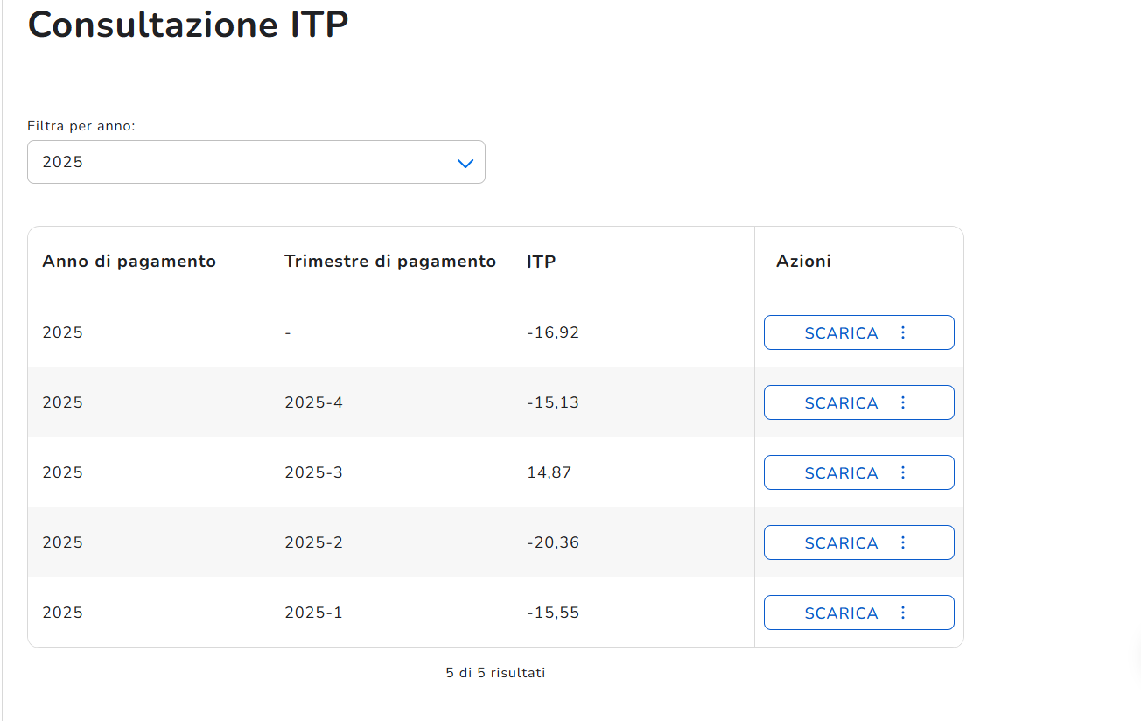Select the 2025-3 quarter cell
This screenshot has height=721, width=1141.
click(x=313, y=473)
